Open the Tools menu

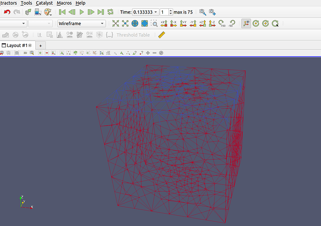27,3
